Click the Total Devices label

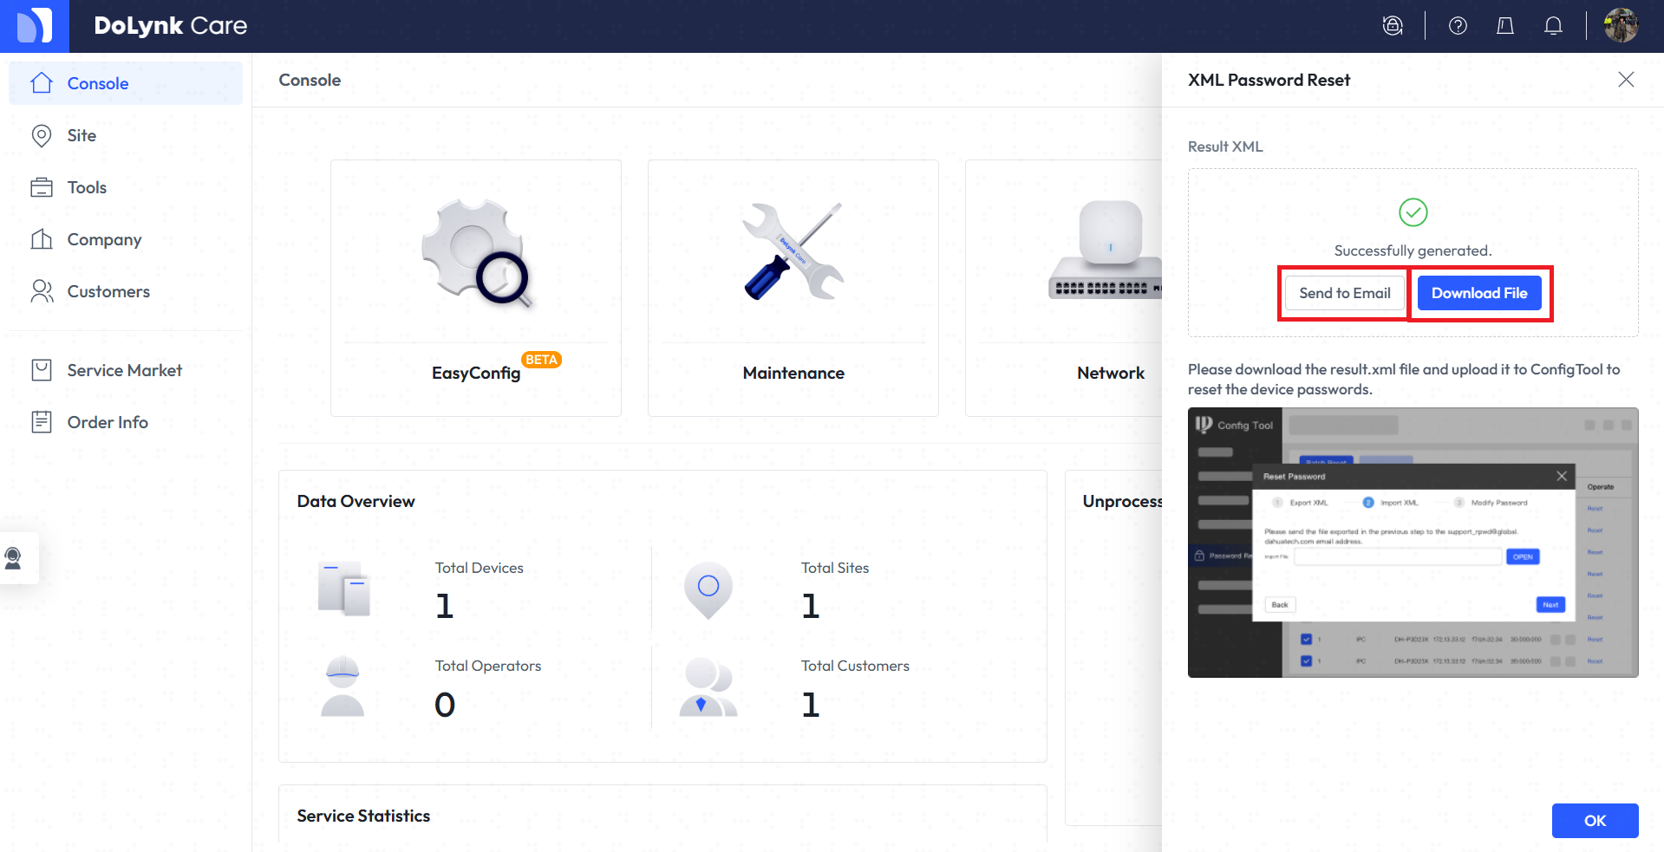(480, 568)
